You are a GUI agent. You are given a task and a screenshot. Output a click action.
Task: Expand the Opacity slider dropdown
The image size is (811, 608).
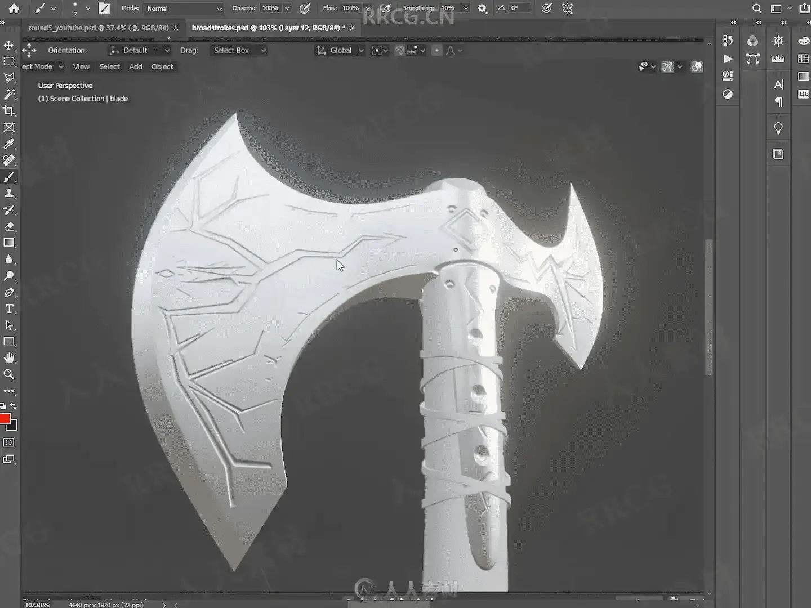(x=287, y=8)
